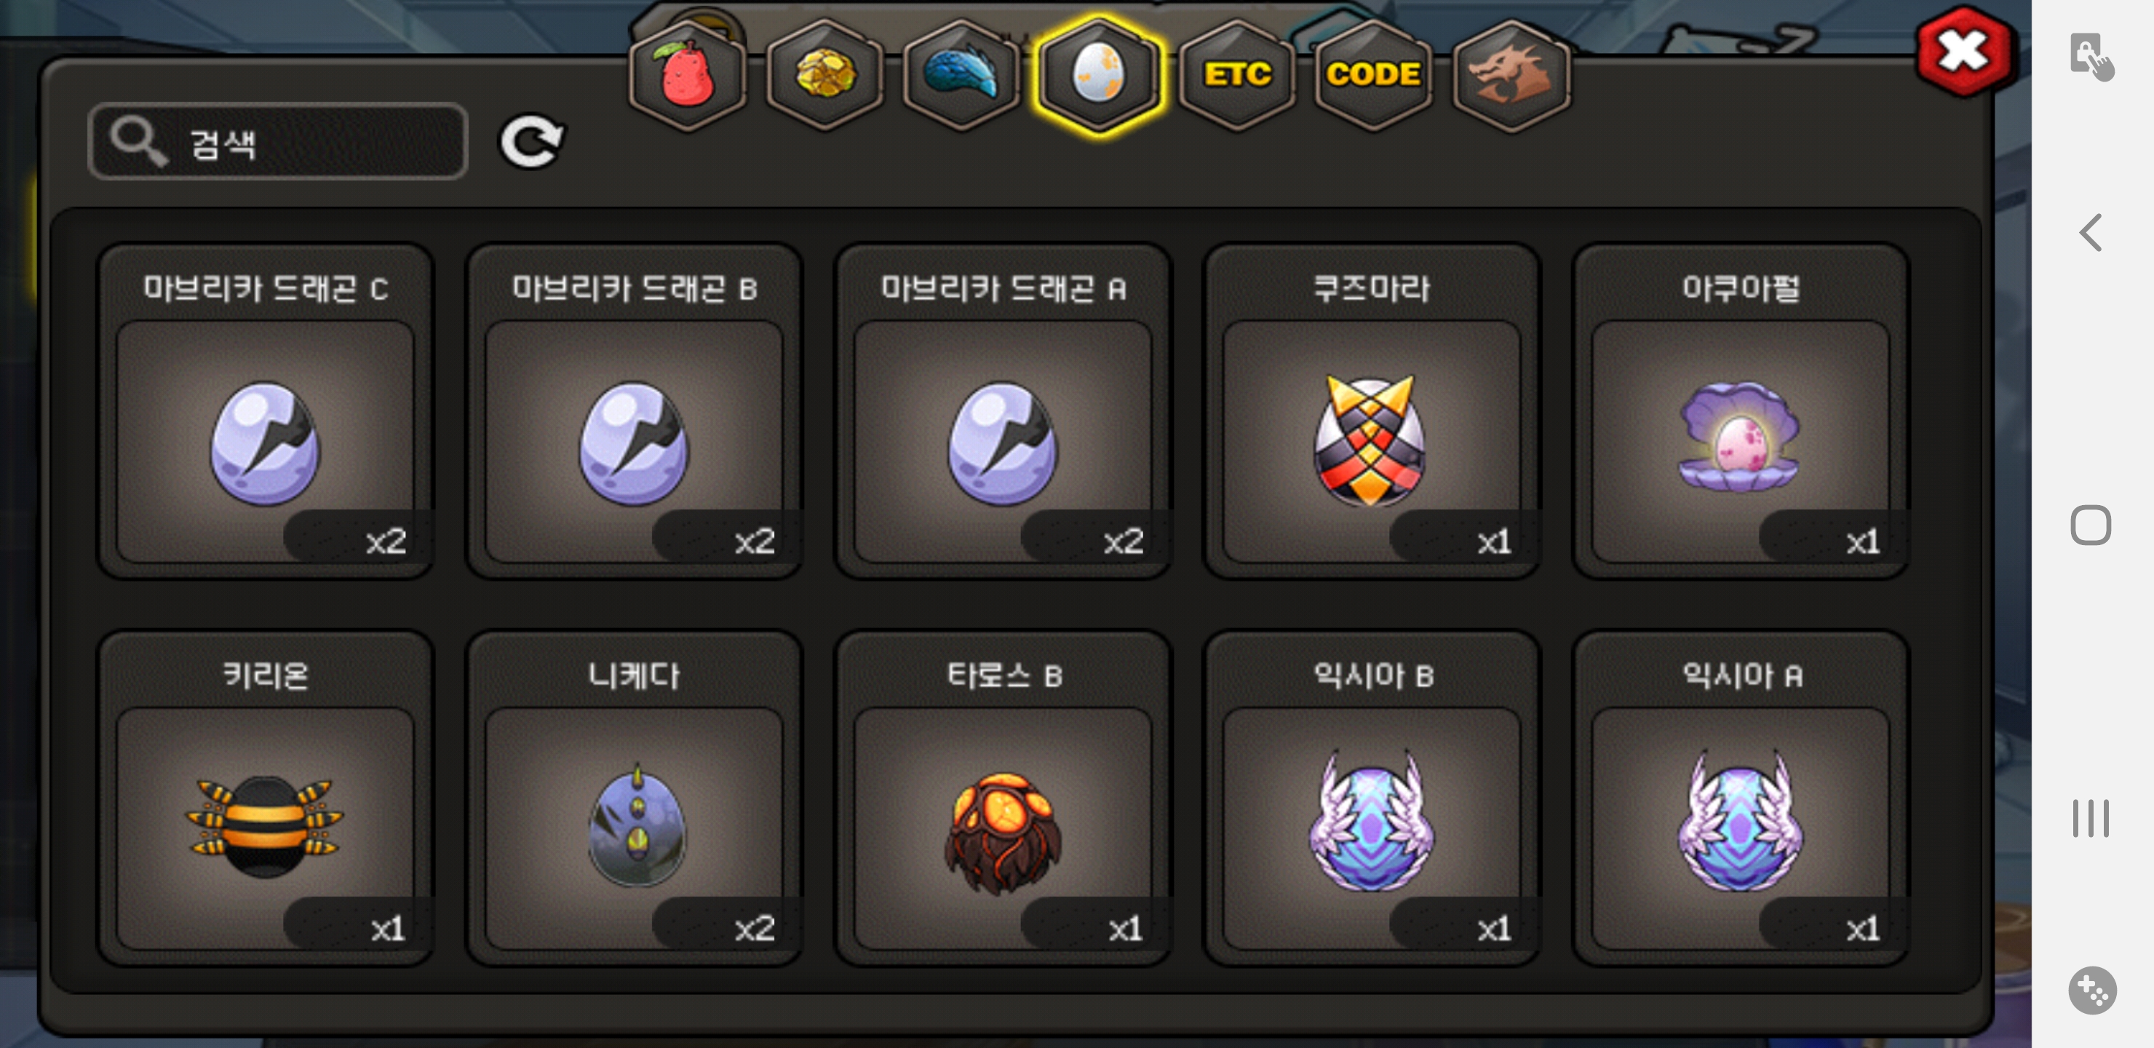Select the 익시아 B winged egg
The width and height of the screenshot is (2154, 1048).
click(1371, 798)
